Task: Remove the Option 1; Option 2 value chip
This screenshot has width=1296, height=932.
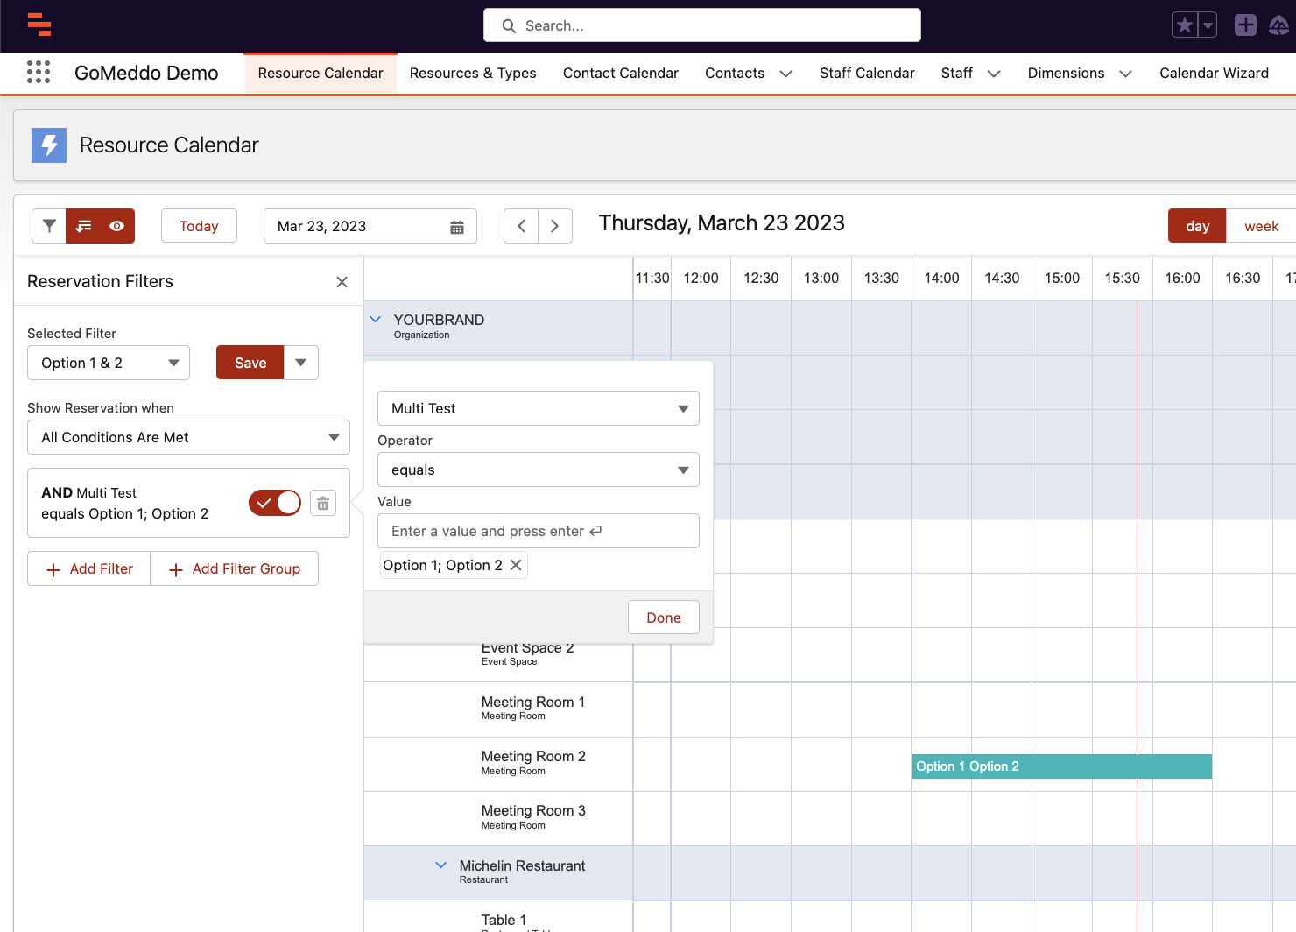Action: [516, 565]
